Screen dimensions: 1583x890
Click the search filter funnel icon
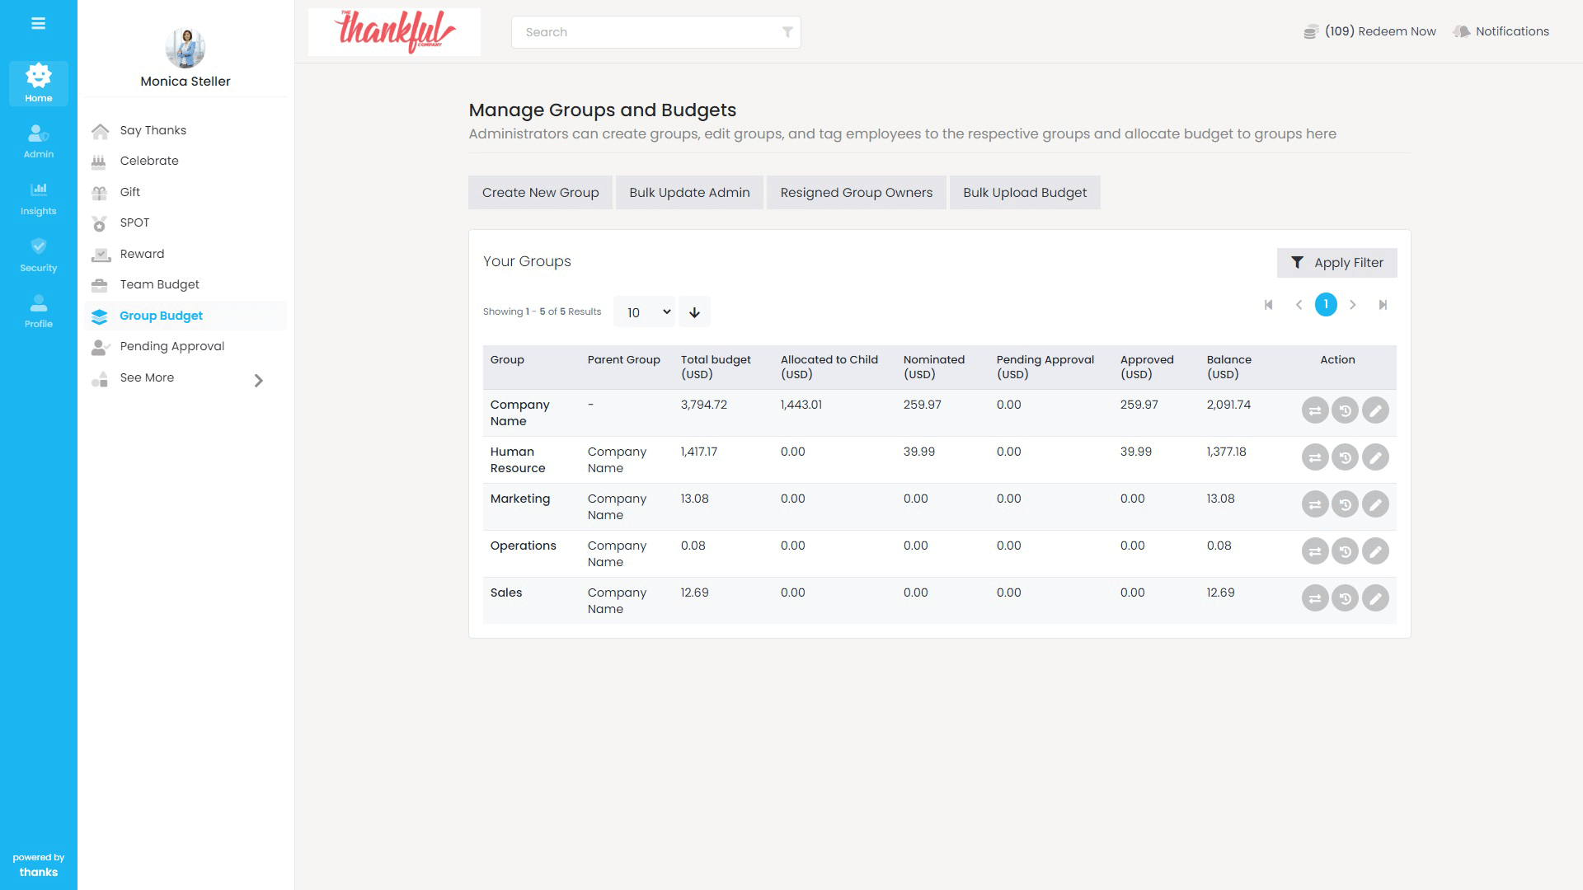coord(787,32)
